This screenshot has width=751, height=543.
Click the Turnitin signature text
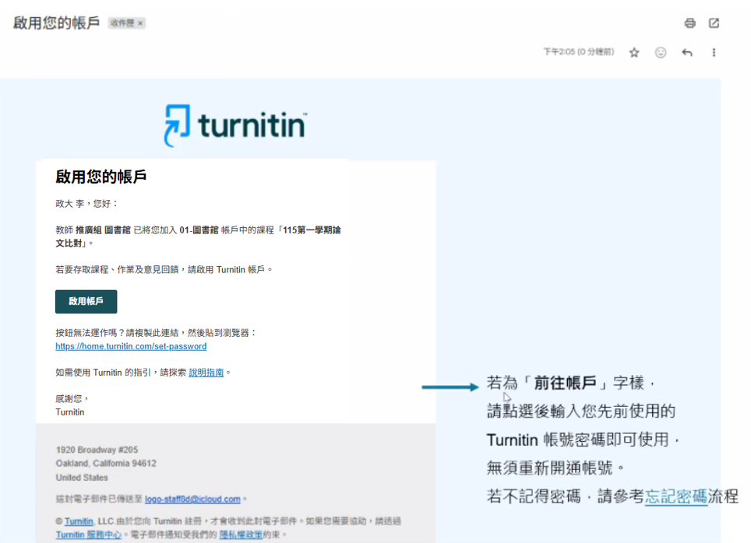(x=70, y=412)
